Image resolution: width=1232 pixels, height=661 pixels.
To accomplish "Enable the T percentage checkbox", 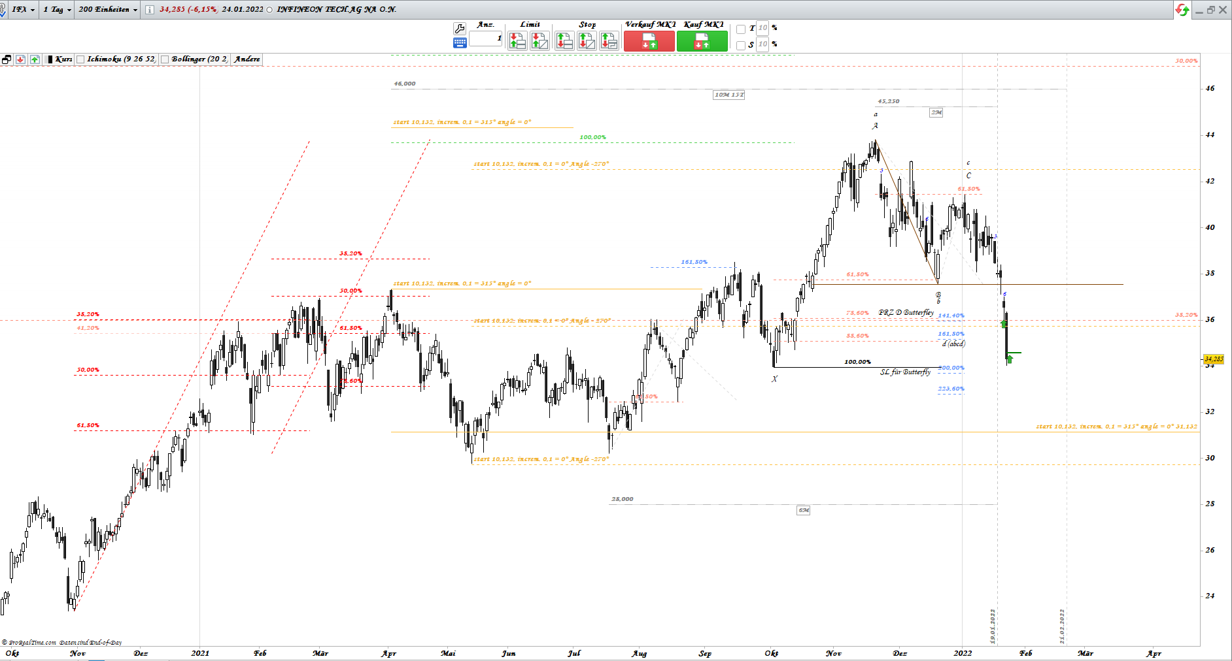I will click(x=741, y=29).
